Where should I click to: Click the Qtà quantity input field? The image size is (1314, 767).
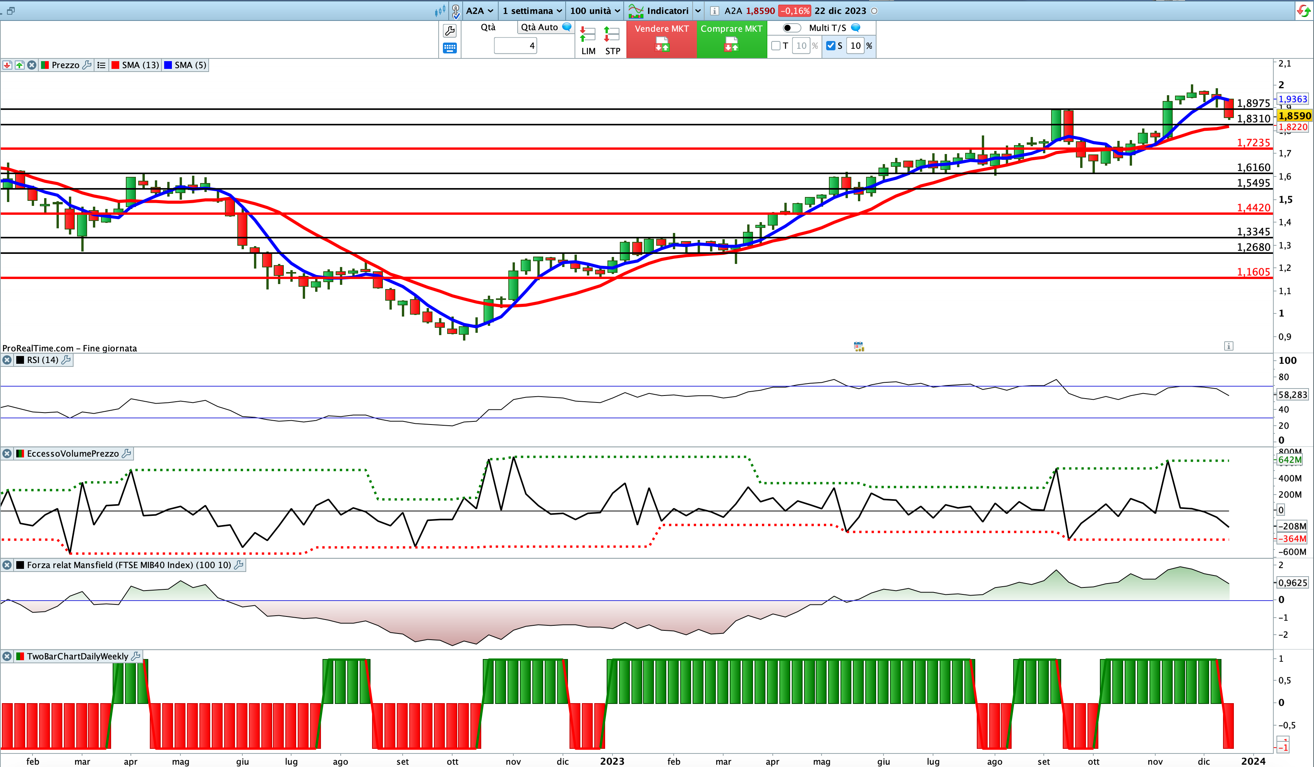[x=515, y=46]
